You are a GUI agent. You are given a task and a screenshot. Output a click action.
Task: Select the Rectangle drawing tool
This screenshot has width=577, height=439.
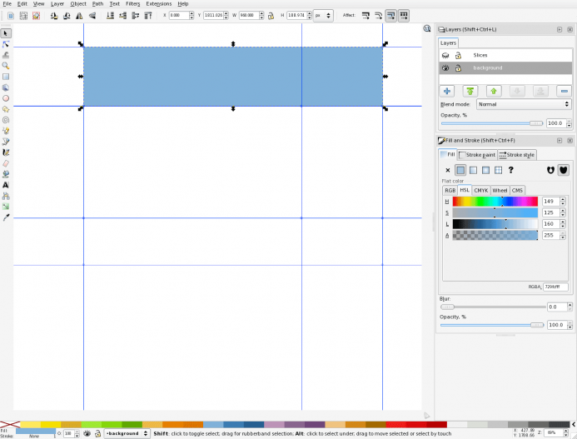click(6, 77)
